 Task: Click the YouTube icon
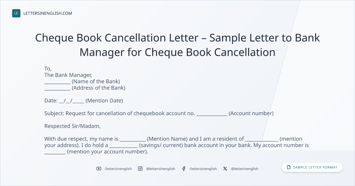point(99,169)
